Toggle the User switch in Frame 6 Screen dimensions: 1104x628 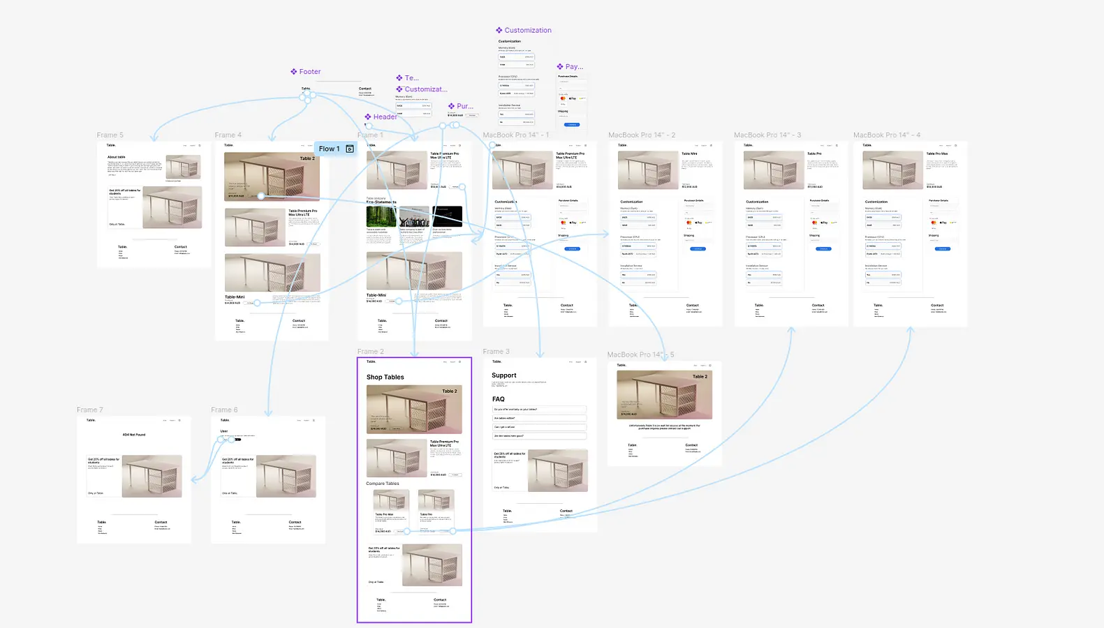pos(237,440)
